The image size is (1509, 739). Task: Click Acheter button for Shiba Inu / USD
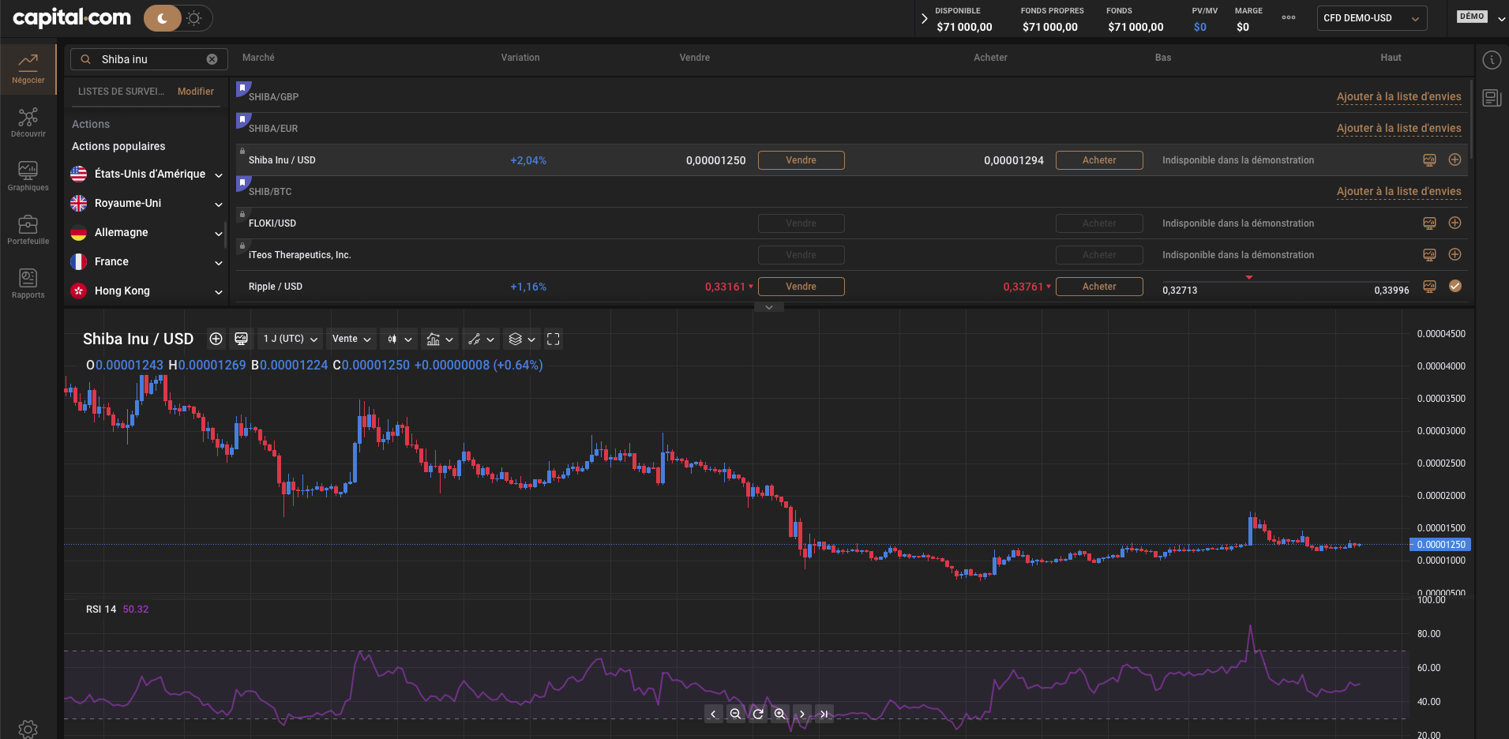point(1099,160)
